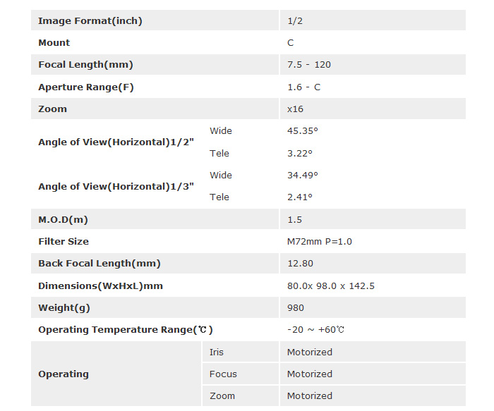The width and height of the screenshot is (494, 411).
Task: Select the Filter Size value M72mm P=1.0
Action: (x=319, y=241)
